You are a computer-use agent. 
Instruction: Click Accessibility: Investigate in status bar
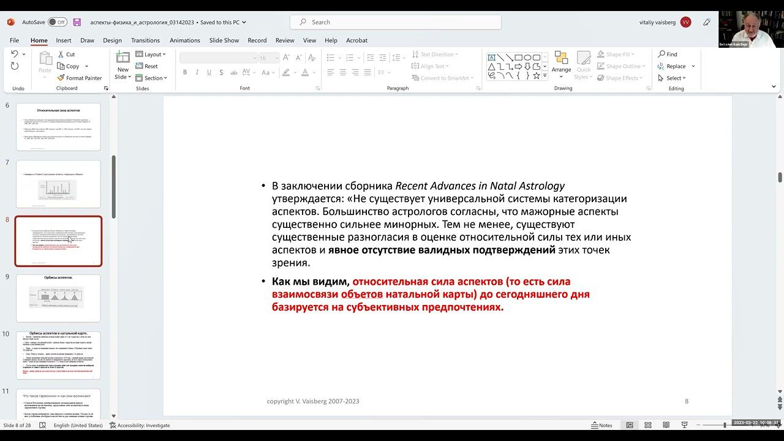coord(140,425)
